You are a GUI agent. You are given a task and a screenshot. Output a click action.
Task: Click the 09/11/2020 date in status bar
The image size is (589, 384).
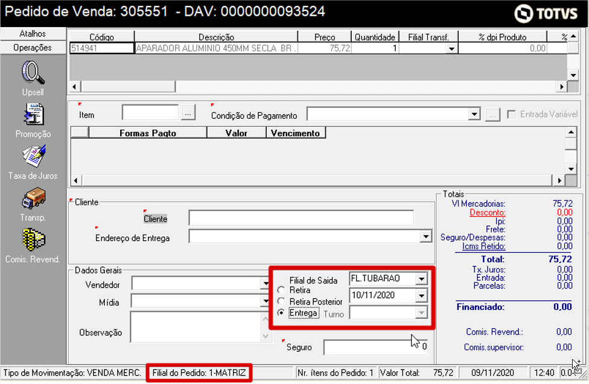[x=492, y=373]
